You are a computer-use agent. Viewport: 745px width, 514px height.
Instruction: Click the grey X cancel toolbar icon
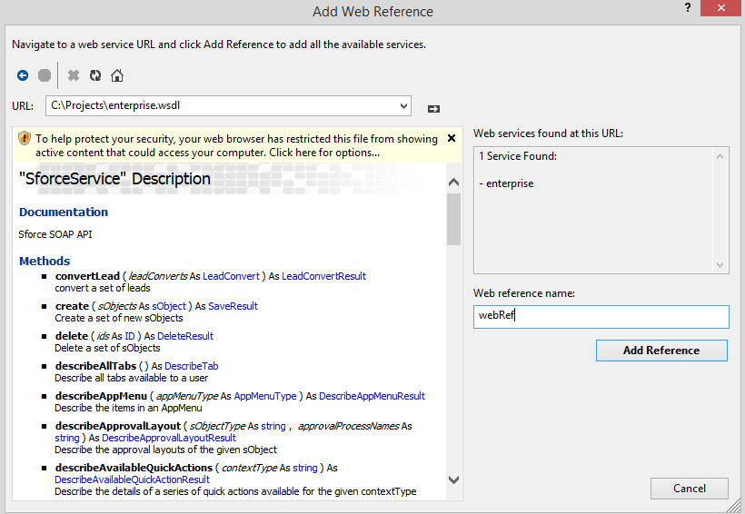(74, 75)
